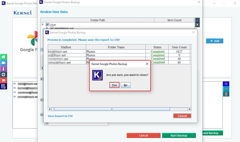Click the Mailbox column header
Screen dimensions: 240x142
67,47
